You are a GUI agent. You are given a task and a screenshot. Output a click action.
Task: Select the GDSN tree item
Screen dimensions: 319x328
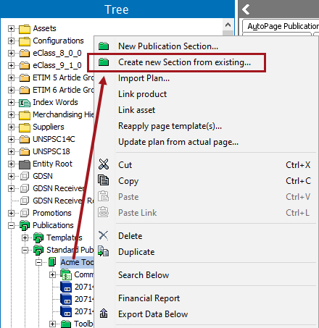coord(43,176)
